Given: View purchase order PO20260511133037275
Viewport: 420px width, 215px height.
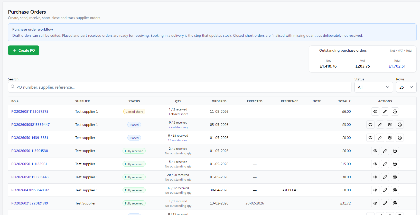Looking at the screenshot, I should 375,111.
